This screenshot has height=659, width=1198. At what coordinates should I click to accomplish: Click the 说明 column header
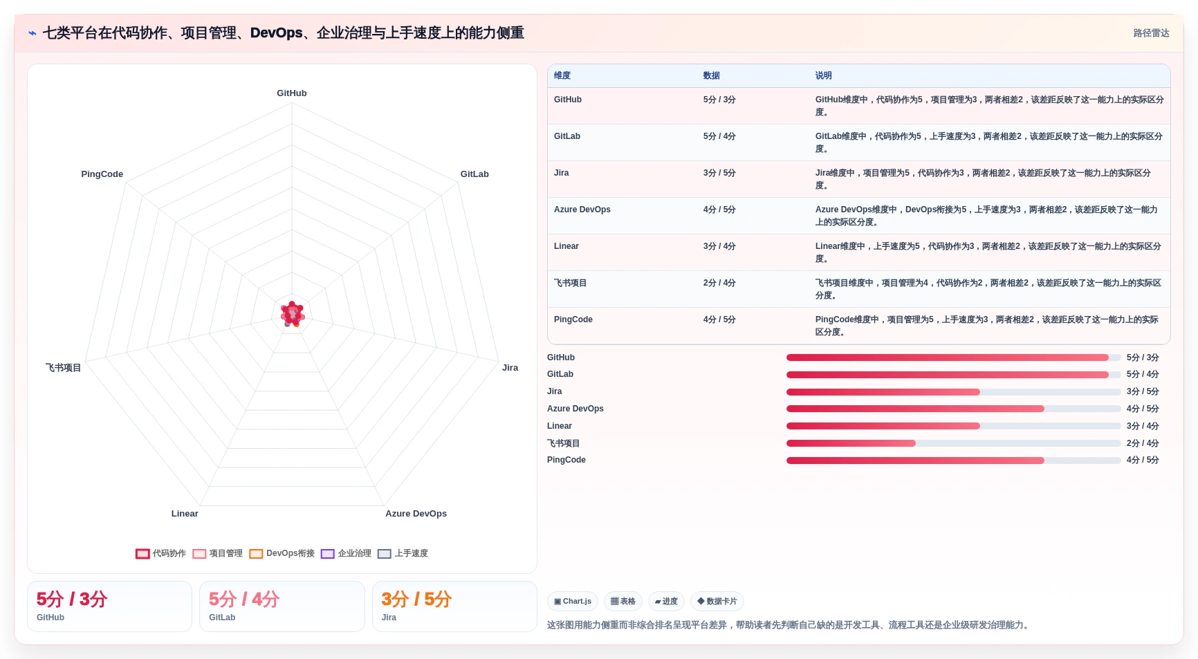823,76
